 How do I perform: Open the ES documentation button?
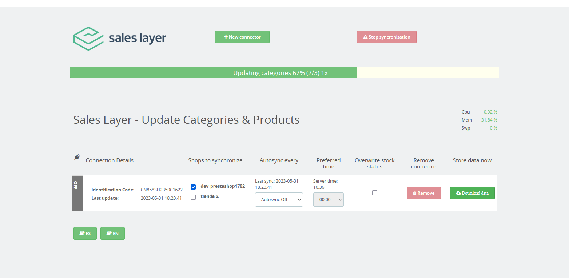85,233
